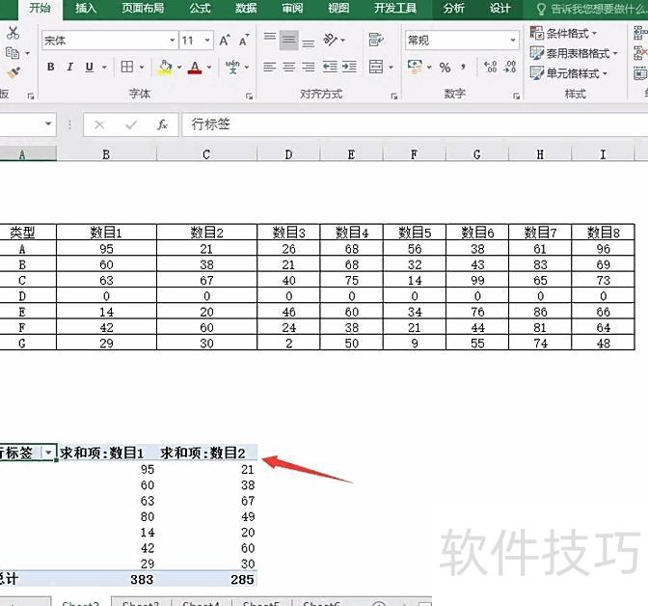Click the phonetic guide wén icon
This screenshot has width=648, height=606.
[x=232, y=67]
